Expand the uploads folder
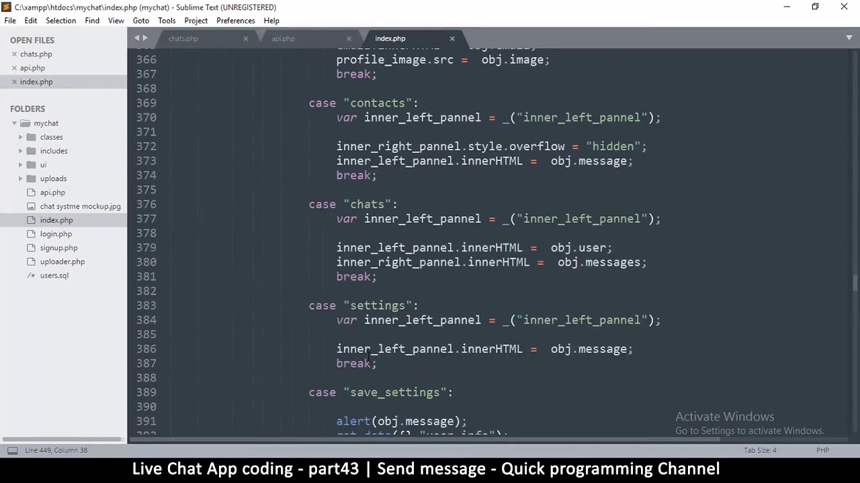 pos(20,178)
